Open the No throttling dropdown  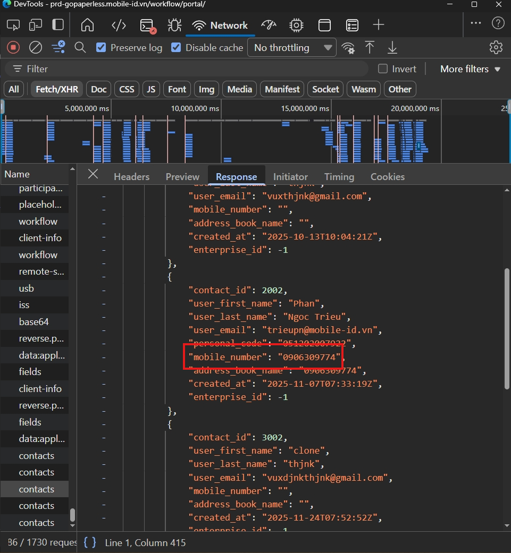pos(292,48)
